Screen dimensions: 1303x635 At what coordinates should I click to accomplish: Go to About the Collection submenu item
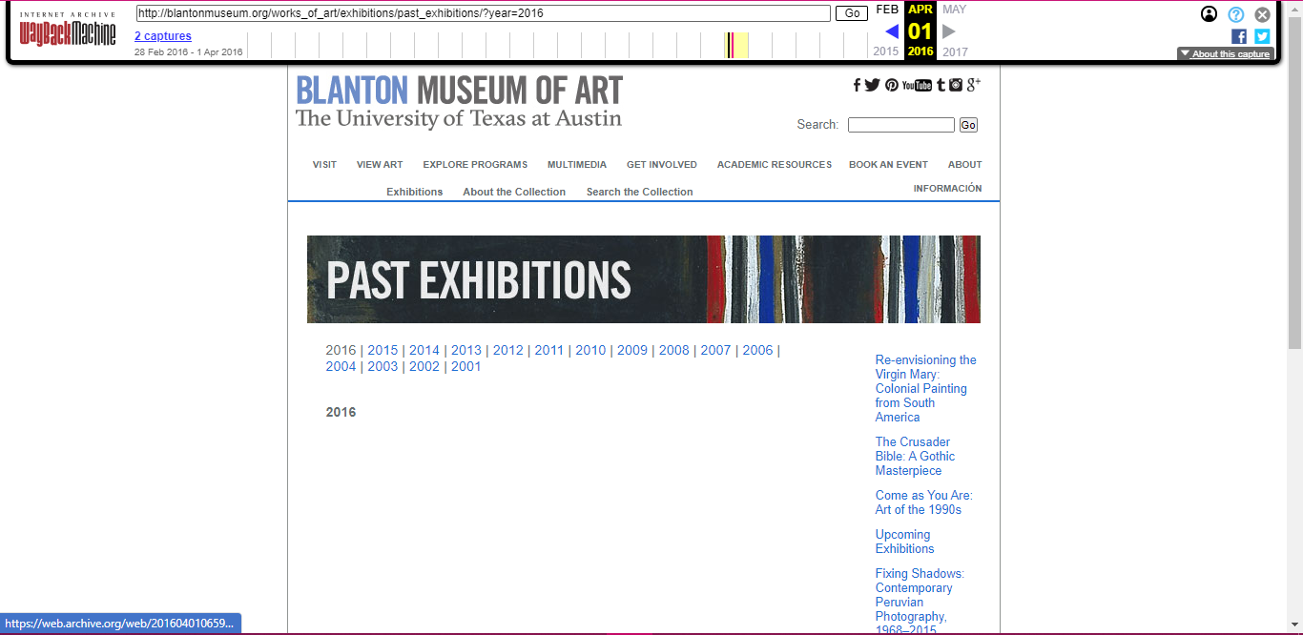point(514,192)
